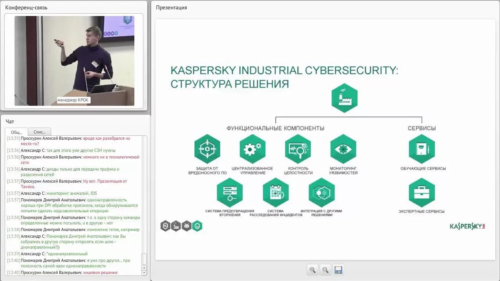
Task: Click the 'ЦЕНТРАЛИЗОВАННОЕ УПРАВЛЕНИЕ' label
Action: (252, 171)
